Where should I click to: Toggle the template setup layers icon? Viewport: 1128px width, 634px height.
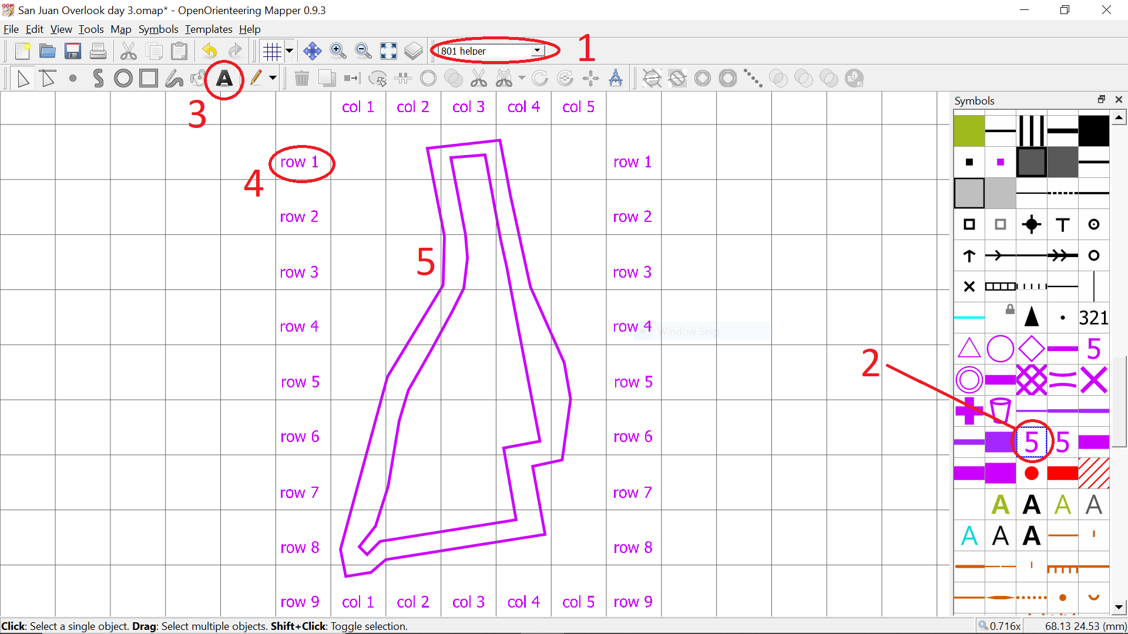coord(414,51)
